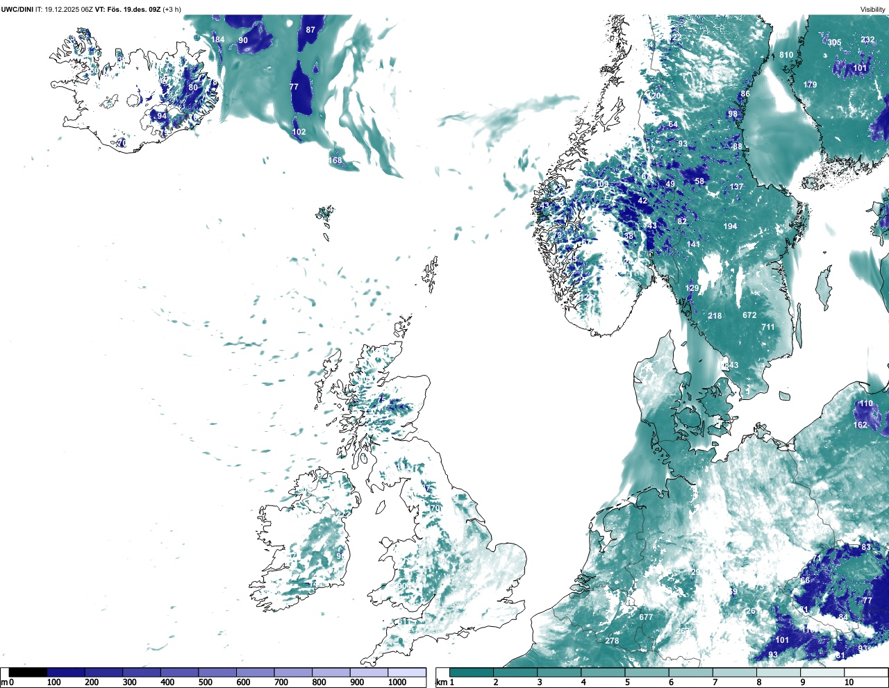Click the visibility value 110

tap(866, 403)
